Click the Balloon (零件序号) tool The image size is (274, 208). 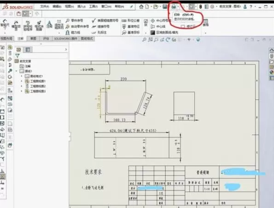tap(74, 21)
